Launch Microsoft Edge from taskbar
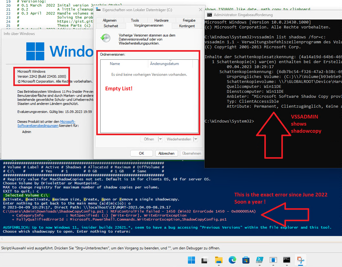Viewport: 342px width, 267px height. click(232, 260)
